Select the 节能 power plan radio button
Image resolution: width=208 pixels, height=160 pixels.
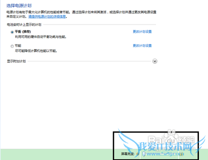(12, 46)
